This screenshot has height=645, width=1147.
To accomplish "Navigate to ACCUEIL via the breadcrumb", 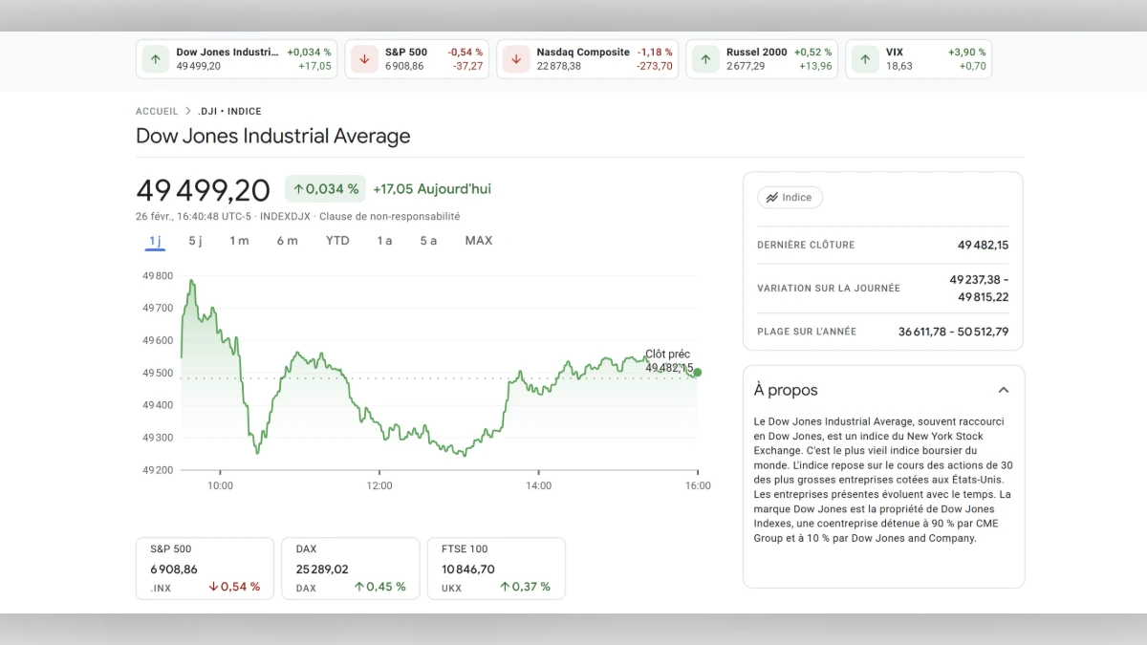I will [157, 111].
